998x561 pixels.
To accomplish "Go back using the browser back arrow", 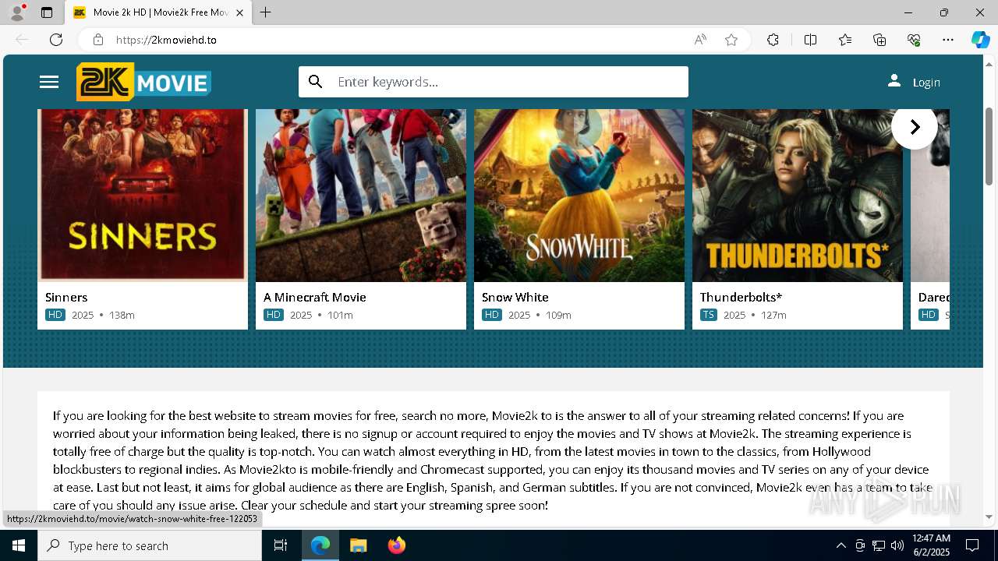I will coord(22,40).
